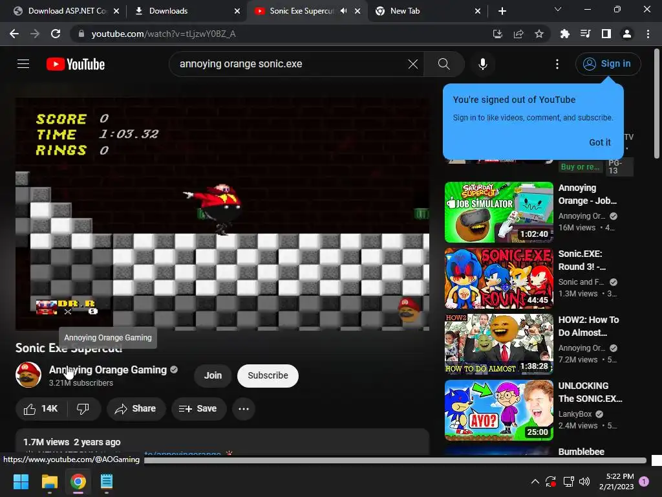Click the Sonic.EXE: Round 3 title
The width and height of the screenshot is (662, 497).
tap(582, 260)
